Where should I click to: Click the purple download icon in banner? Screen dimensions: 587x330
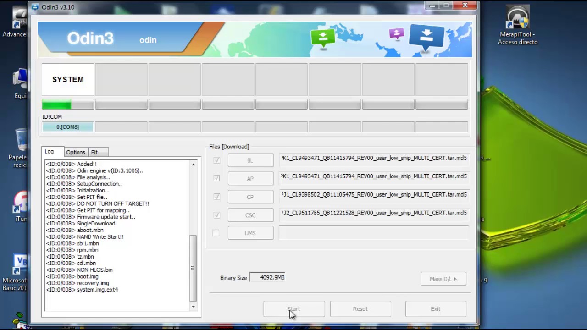[x=396, y=33]
